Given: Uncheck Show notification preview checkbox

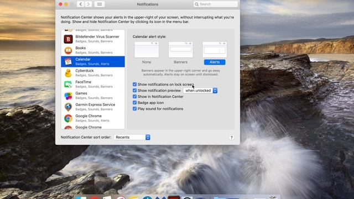Looking at the screenshot, I should click(135, 91).
